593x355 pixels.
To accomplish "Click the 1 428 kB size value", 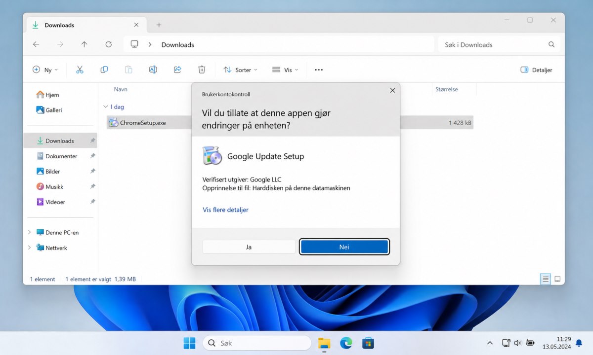I will point(460,123).
